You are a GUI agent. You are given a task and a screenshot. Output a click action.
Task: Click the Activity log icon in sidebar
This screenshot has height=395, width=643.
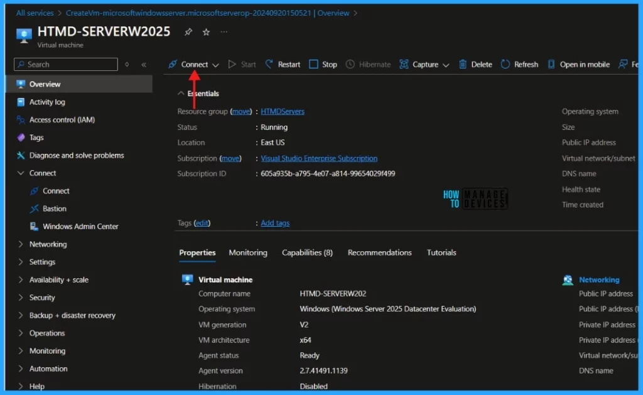pyautogui.click(x=21, y=102)
